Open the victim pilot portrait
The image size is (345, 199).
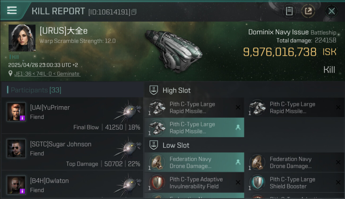[22, 38]
